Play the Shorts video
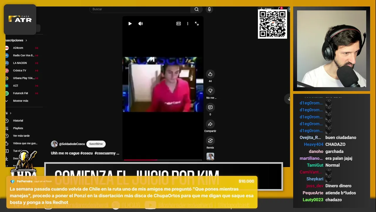Viewport: 376px width, 212px height. pyautogui.click(x=130, y=24)
